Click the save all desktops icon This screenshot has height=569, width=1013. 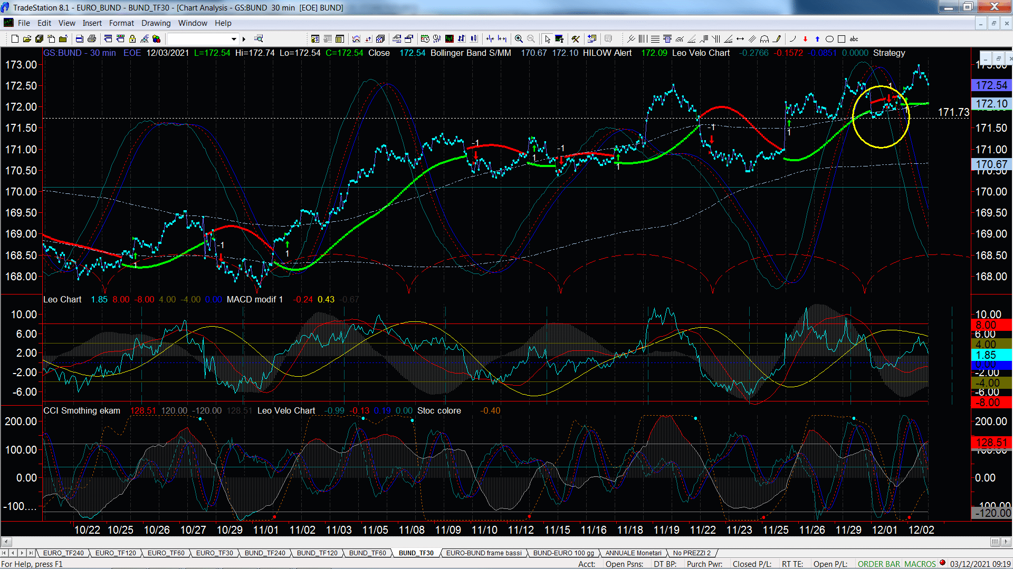point(39,39)
